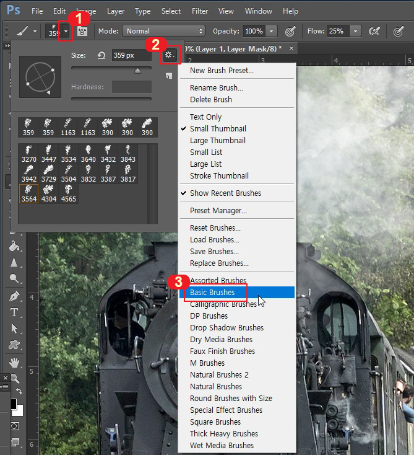Image resolution: width=414 pixels, height=455 pixels.
Task: Open the Edit menu
Action: pos(59,11)
